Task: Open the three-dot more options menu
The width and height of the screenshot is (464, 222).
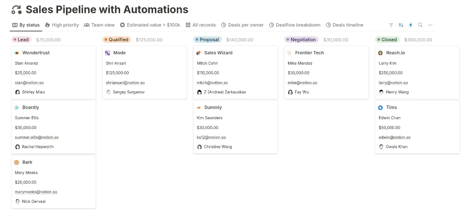Action: (430, 25)
